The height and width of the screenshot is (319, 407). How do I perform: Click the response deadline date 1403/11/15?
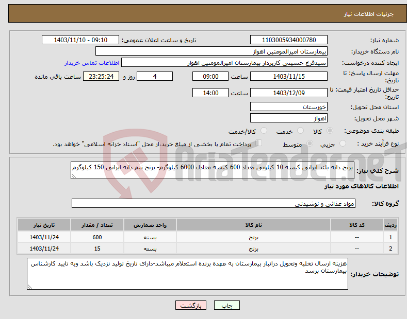(x=289, y=76)
